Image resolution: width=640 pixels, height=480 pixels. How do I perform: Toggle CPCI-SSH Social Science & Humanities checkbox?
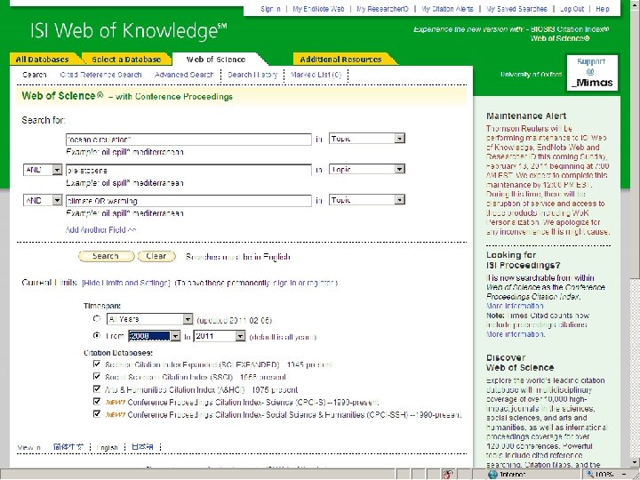click(97, 414)
